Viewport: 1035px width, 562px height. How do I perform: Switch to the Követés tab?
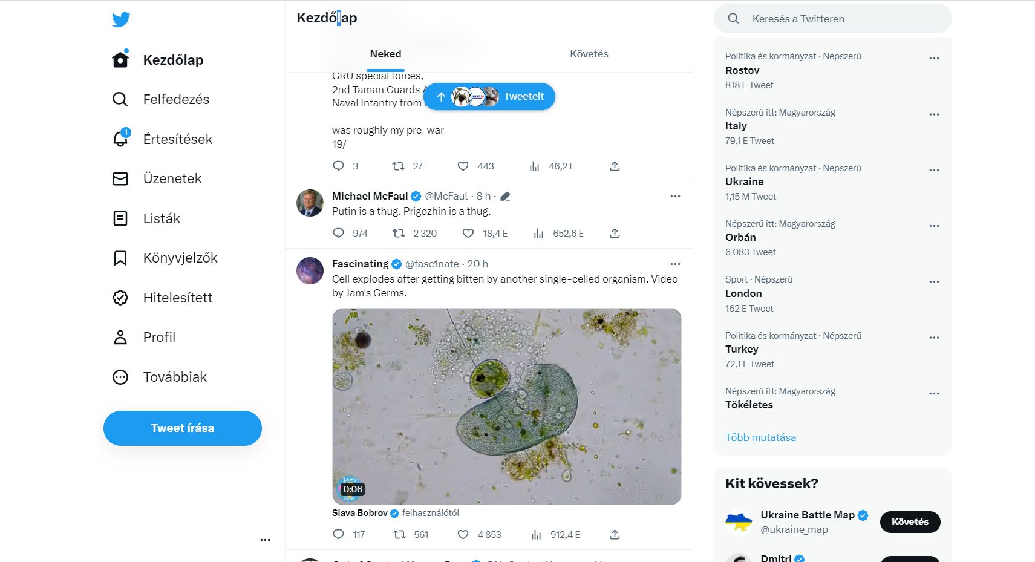pos(589,54)
